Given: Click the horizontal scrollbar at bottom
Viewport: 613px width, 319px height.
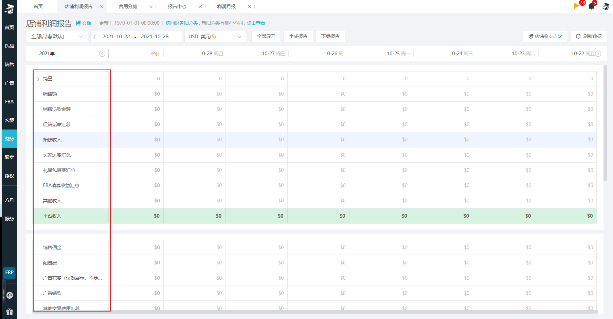Looking at the screenshot, I should click(315, 312).
